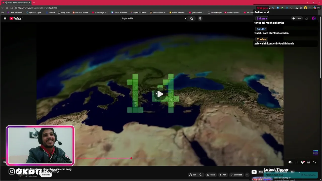Select the 'From DarkLxrd' chip
The width and height of the screenshot is (322, 181).
coord(281,172)
